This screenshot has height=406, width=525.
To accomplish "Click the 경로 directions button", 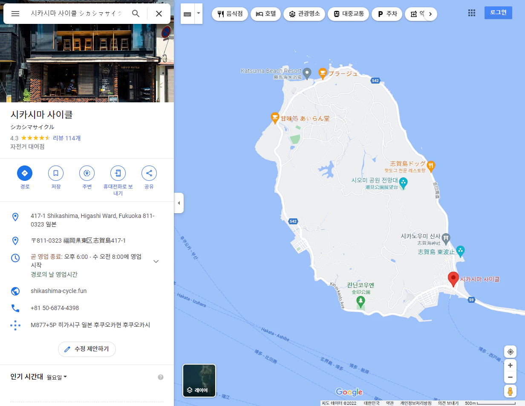I will click(25, 173).
